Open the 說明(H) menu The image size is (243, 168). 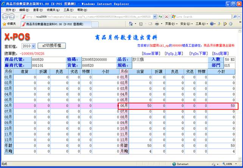point(82,9)
